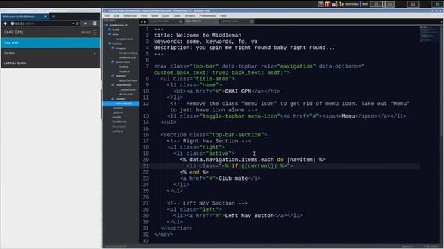Click the title line 'Welcome to Middleman' in editor

point(198,35)
